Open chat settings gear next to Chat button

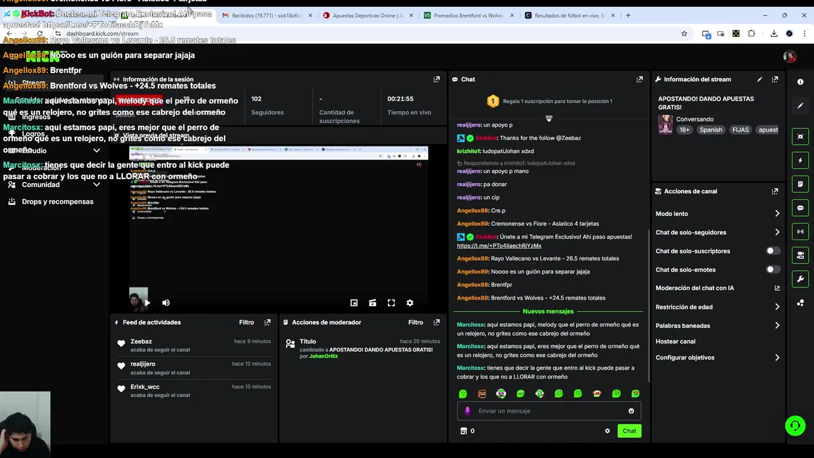coord(607,431)
